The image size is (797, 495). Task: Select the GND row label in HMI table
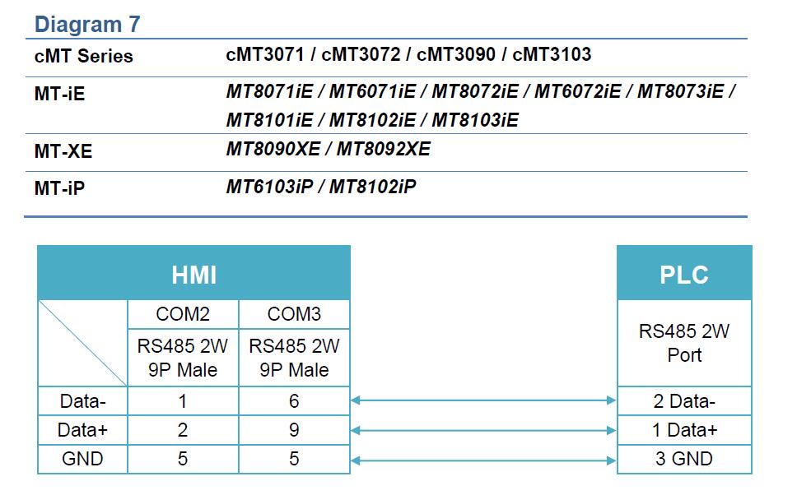[x=82, y=459]
